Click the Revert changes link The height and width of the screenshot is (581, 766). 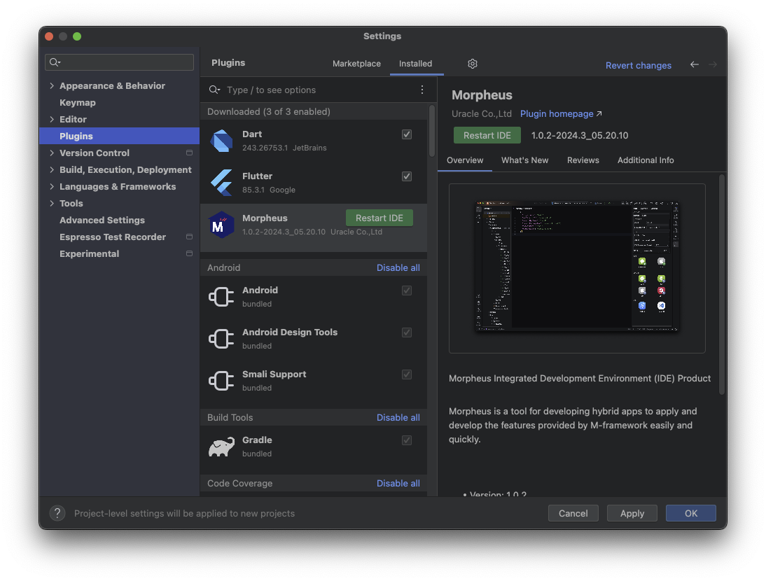(638, 65)
